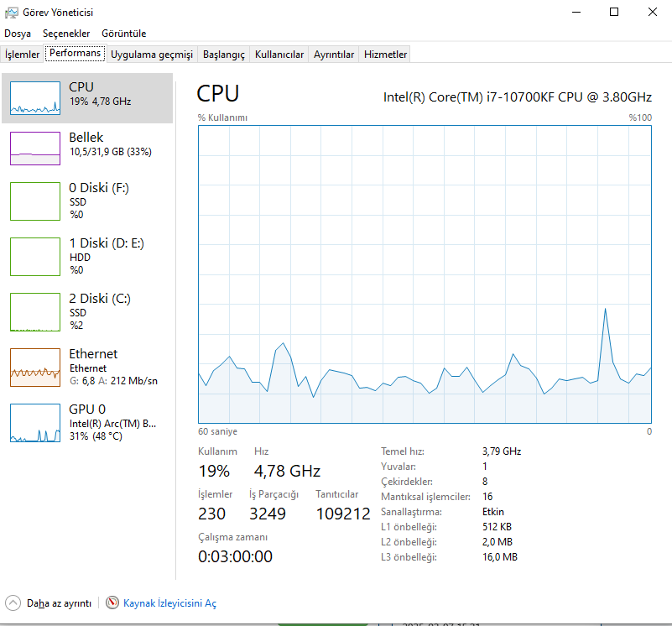672x626 pixels.
Task: Collapse details with the Daha az ayrıntı arrow
Action: pos(13,603)
